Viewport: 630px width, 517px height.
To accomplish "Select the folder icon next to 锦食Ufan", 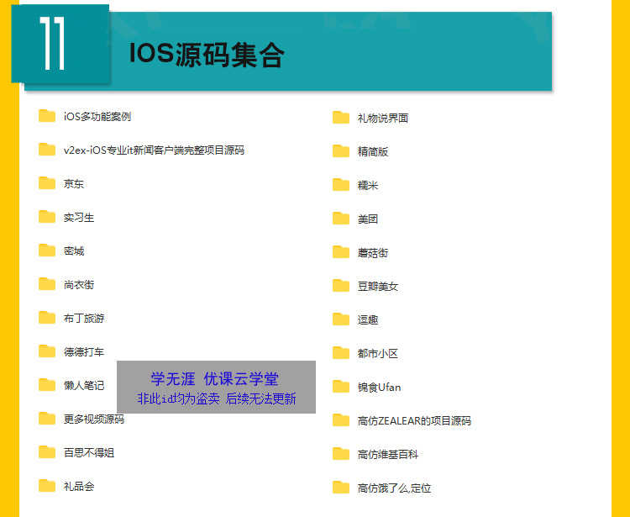I will pyautogui.click(x=341, y=387).
